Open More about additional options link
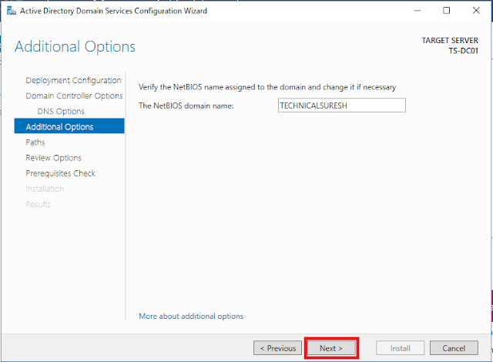This screenshot has height=362, width=493. click(191, 316)
